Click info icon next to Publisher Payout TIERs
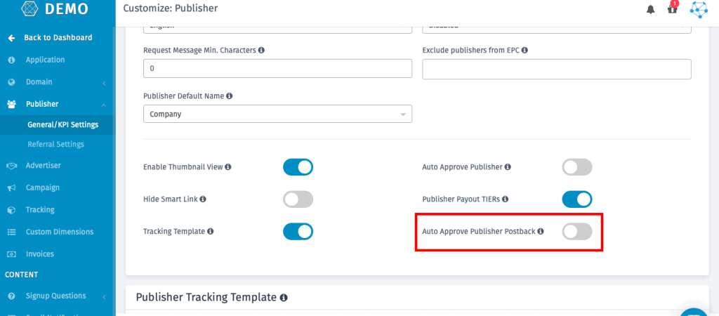This screenshot has width=719, height=316. tap(505, 199)
